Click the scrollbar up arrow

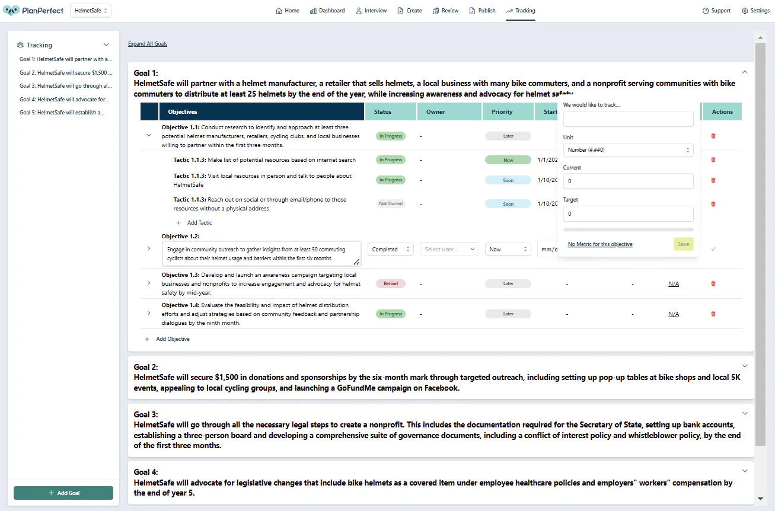[x=760, y=38]
